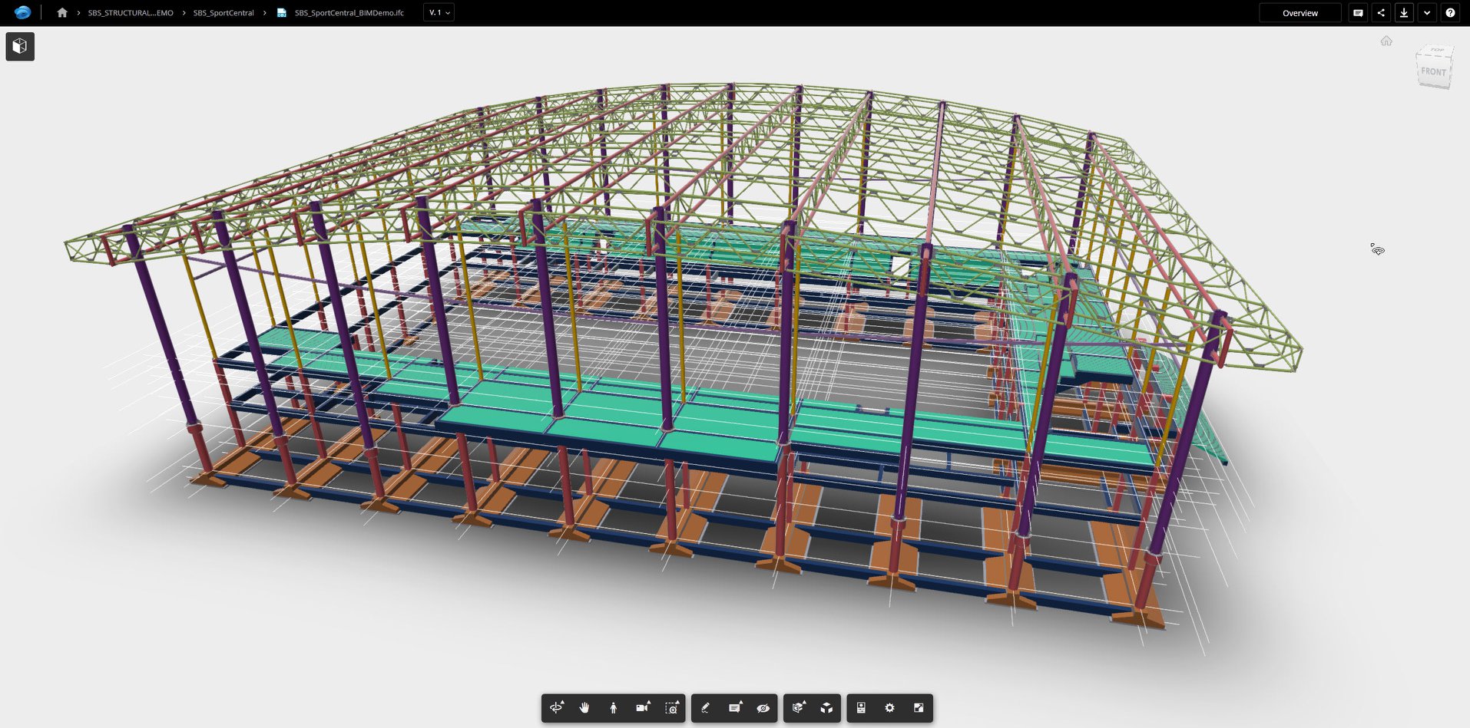Open the Properties panel icon

click(x=861, y=709)
